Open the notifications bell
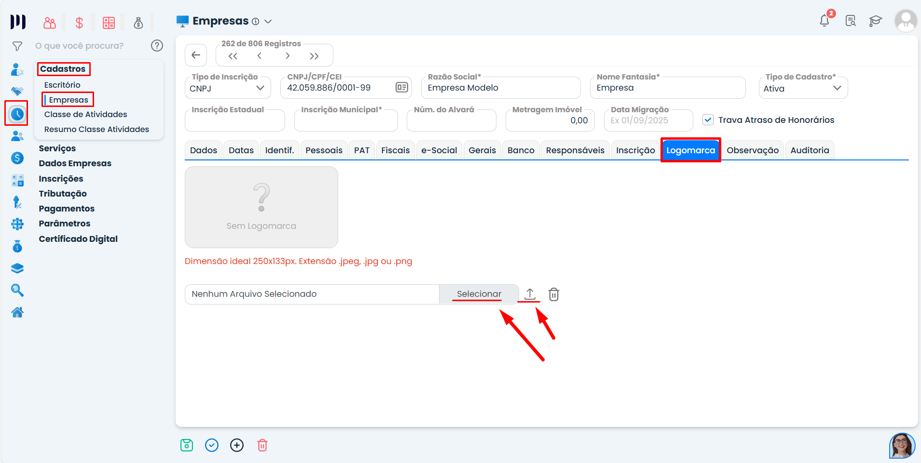 (825, 21)
